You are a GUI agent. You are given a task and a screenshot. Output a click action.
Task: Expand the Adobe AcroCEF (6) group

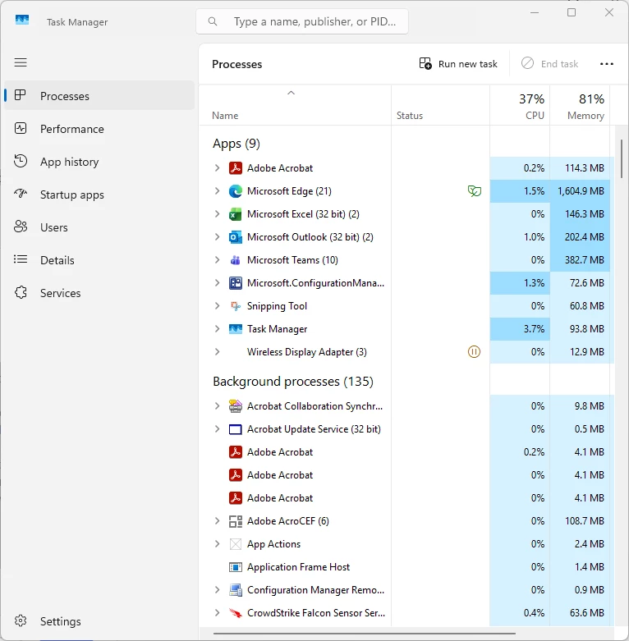217,521
